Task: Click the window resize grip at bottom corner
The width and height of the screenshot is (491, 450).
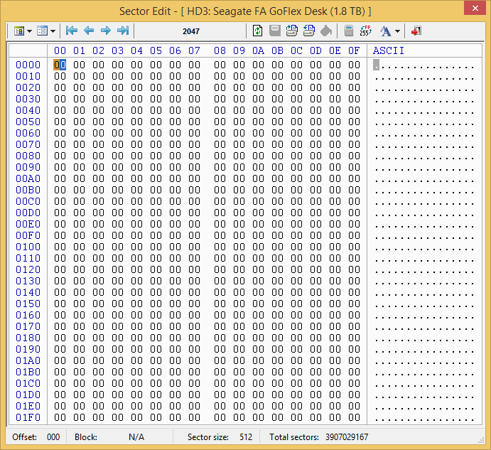Action: [481, 440]
